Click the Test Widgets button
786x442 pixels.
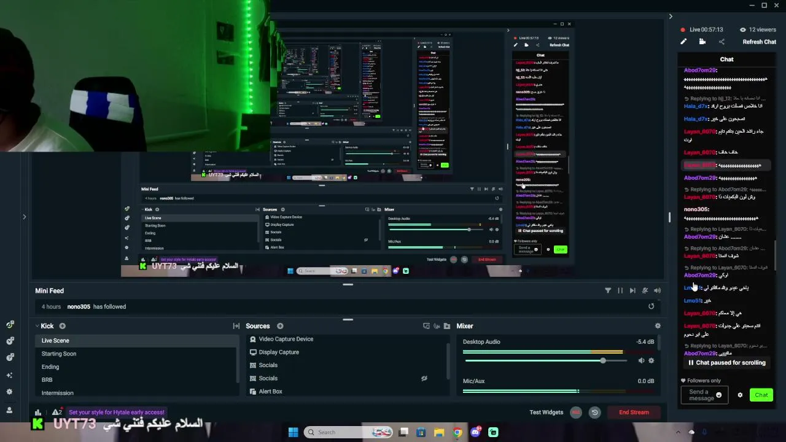coord(547,413)
